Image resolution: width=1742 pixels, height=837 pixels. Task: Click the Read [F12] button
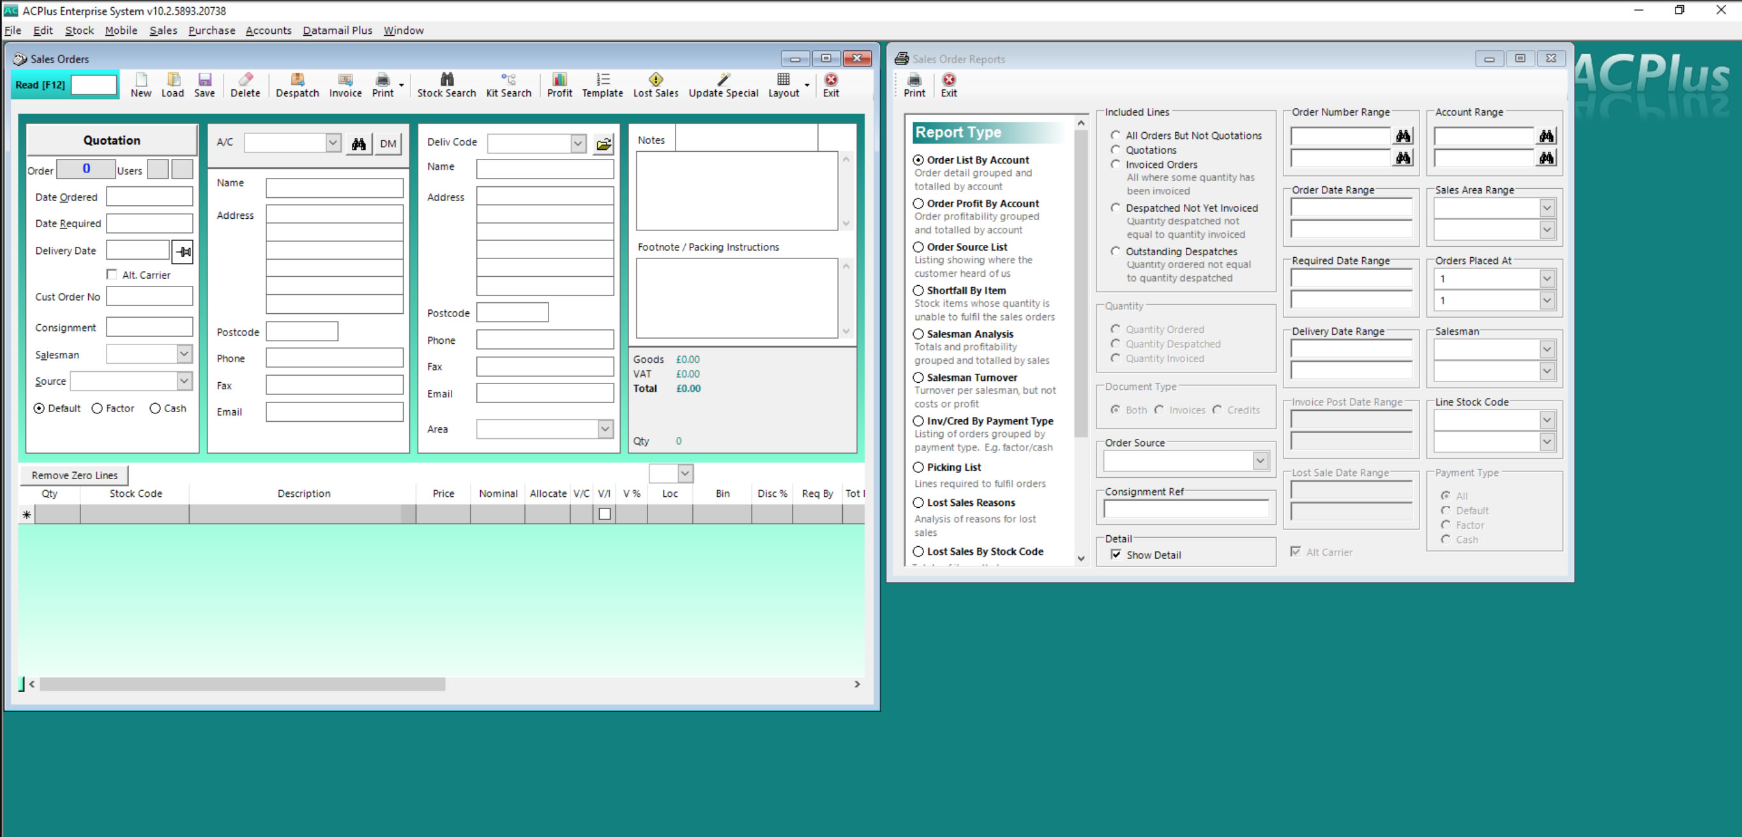tap(40, 85)
